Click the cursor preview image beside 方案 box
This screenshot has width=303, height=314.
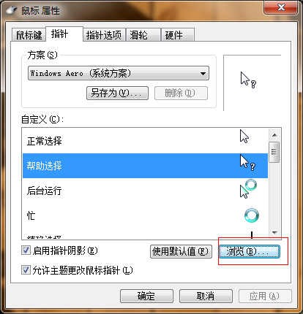248,80
